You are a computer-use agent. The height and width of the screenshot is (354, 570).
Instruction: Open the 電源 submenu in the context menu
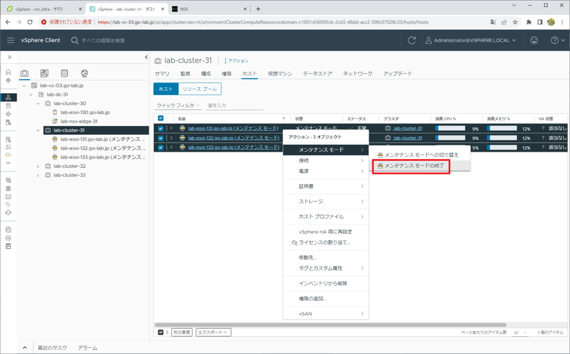click(326, 171)
